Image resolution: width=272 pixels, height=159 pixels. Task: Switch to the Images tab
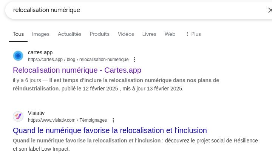tap(41, 34)
